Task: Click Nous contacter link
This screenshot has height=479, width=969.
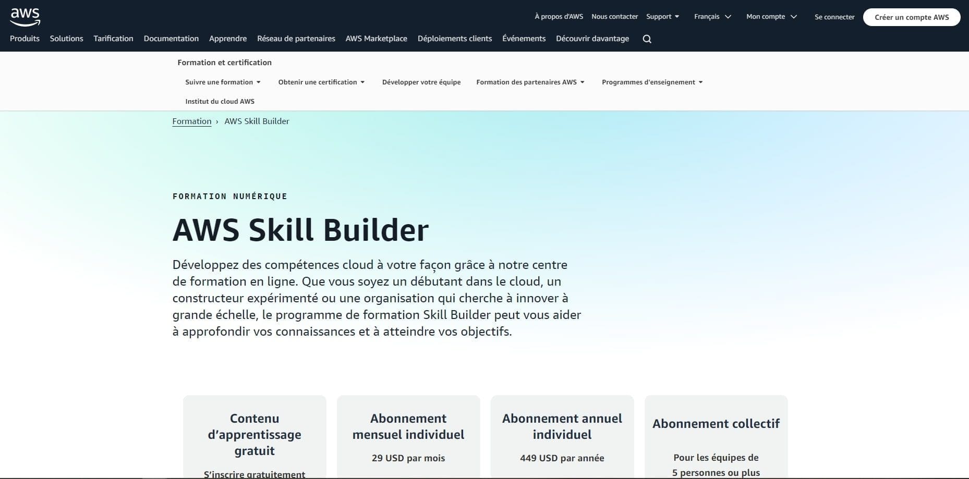Action: 614,17
